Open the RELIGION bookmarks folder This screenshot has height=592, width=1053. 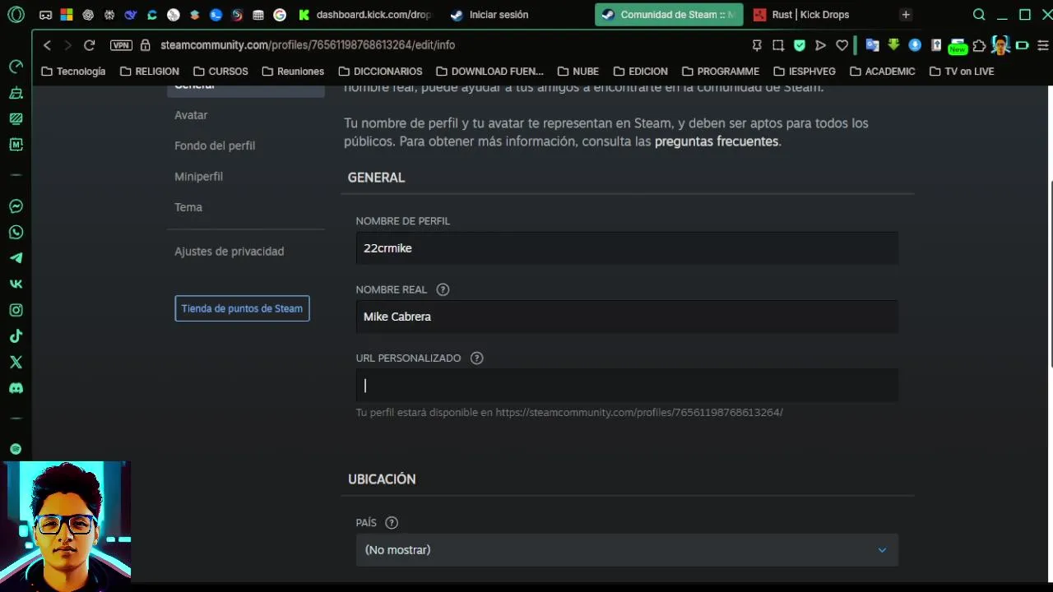point(149,72)
